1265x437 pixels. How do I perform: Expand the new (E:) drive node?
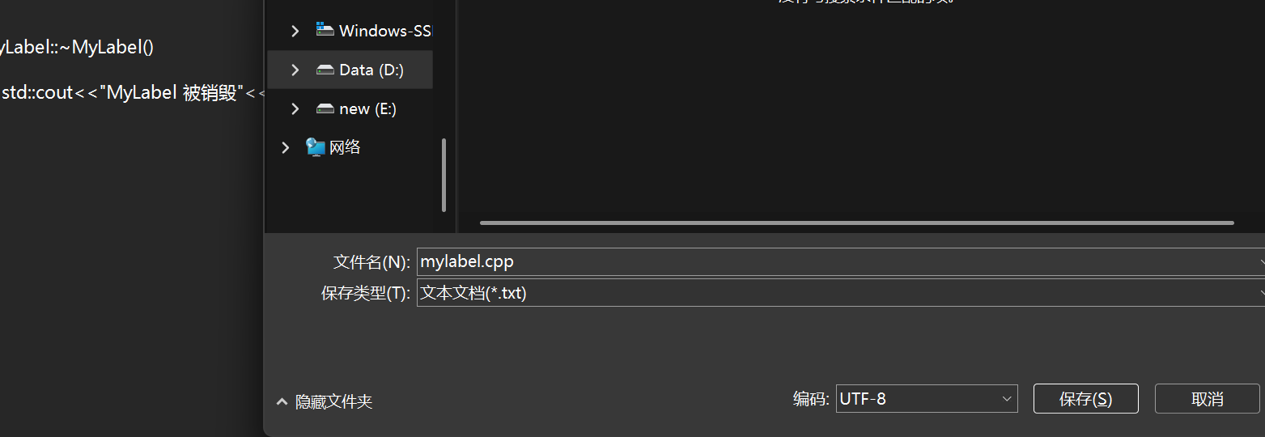click(295, 108)
